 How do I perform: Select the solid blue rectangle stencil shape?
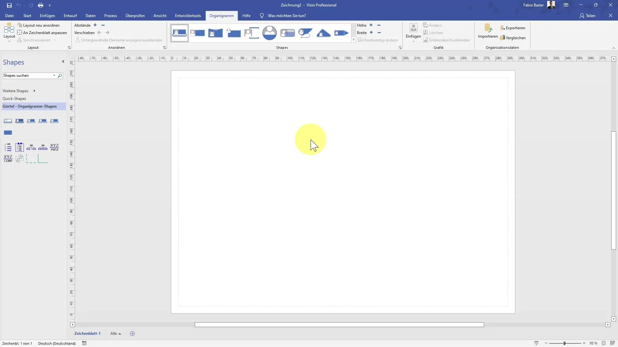click(x=8, y=132)
